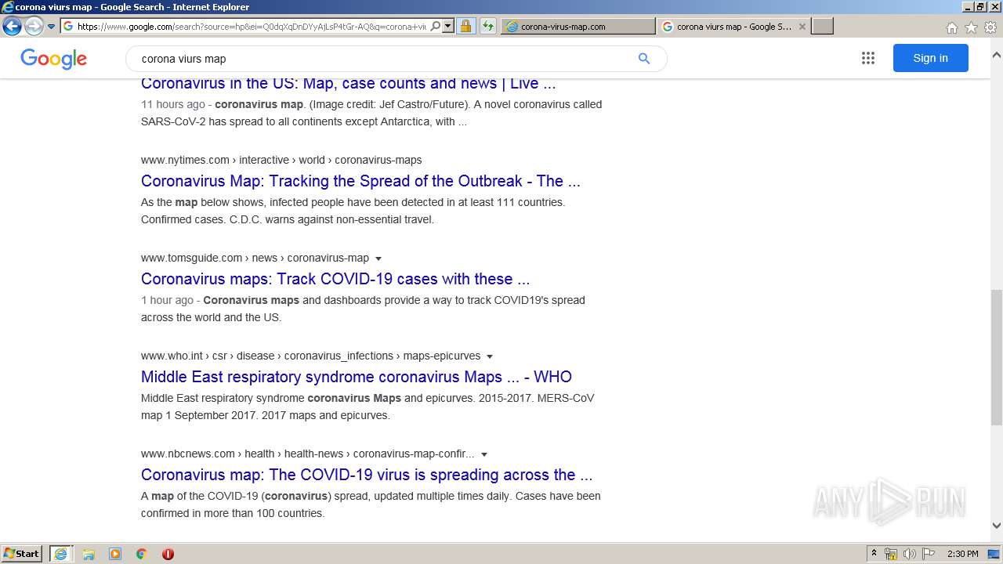Click the page scrollbar up arrow
The width and height of the screenshot is (1003, 564).
point(997,56)
